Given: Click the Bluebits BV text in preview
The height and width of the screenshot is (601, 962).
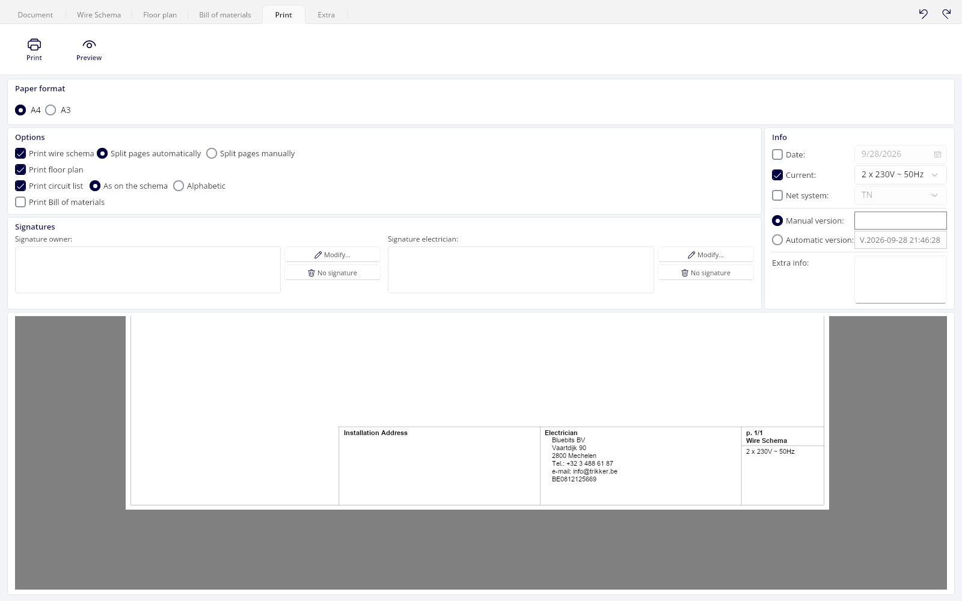Looking at the screenshot, I should coord(568,440).
